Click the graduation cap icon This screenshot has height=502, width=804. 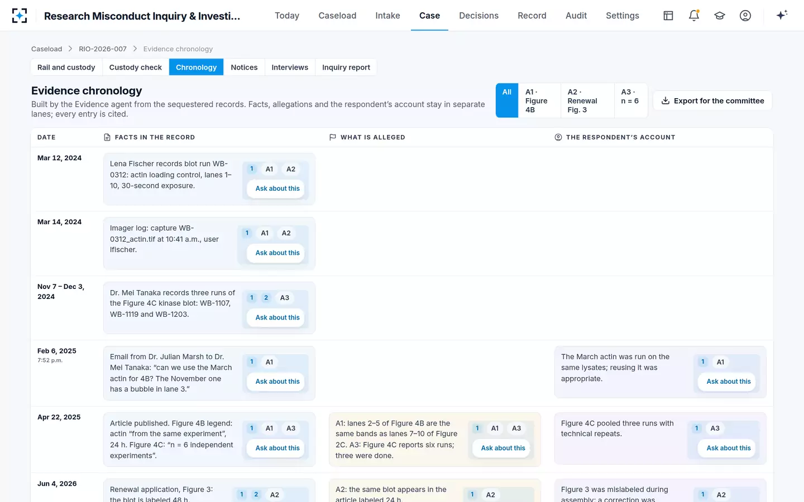click(x=720, y=16)
